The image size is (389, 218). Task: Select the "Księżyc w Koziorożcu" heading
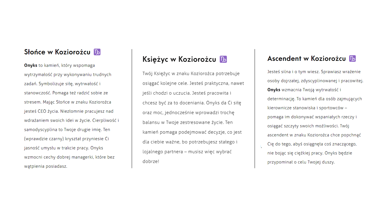pos(179,59)
